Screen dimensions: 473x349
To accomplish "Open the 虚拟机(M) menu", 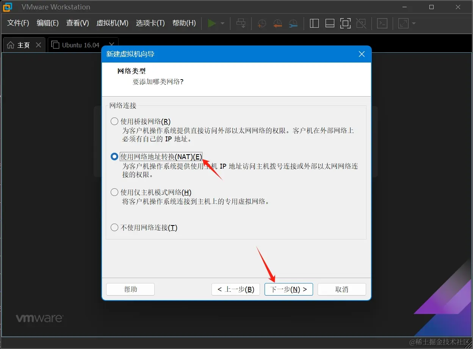I will point(113,23).
